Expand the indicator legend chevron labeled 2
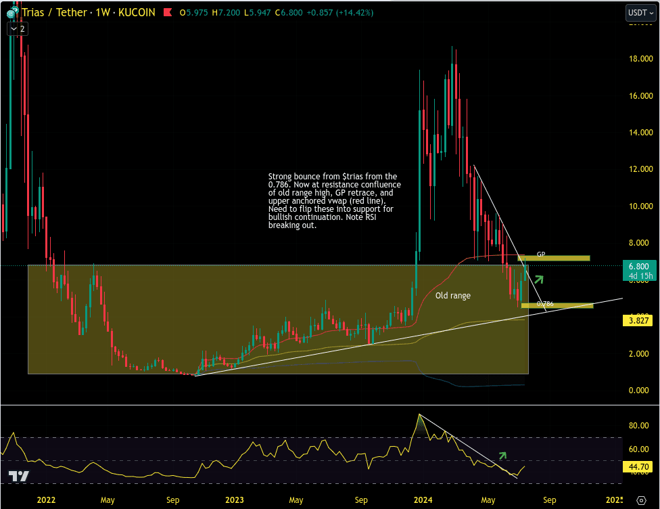The width and height of the screenshot is (660, 509). (18, 29)
